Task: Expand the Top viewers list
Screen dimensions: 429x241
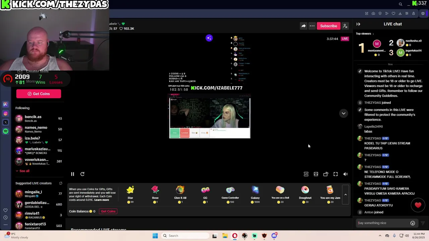Action: [x=365, y=33]
